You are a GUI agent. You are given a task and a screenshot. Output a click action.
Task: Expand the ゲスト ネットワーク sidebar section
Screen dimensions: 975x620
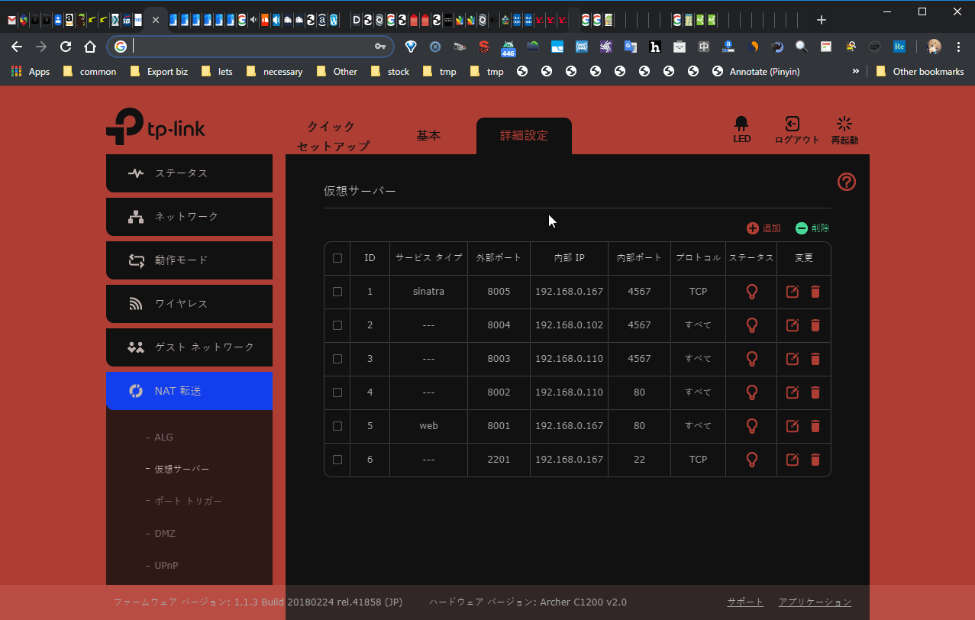(189, 347)
